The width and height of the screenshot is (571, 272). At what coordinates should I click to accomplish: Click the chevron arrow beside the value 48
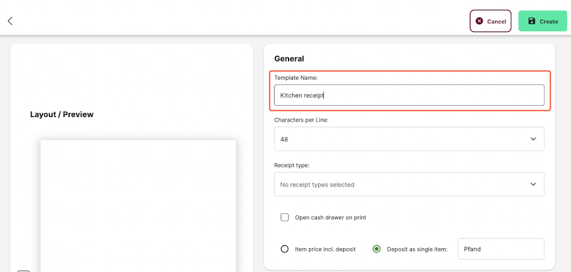tap(533, 139)
